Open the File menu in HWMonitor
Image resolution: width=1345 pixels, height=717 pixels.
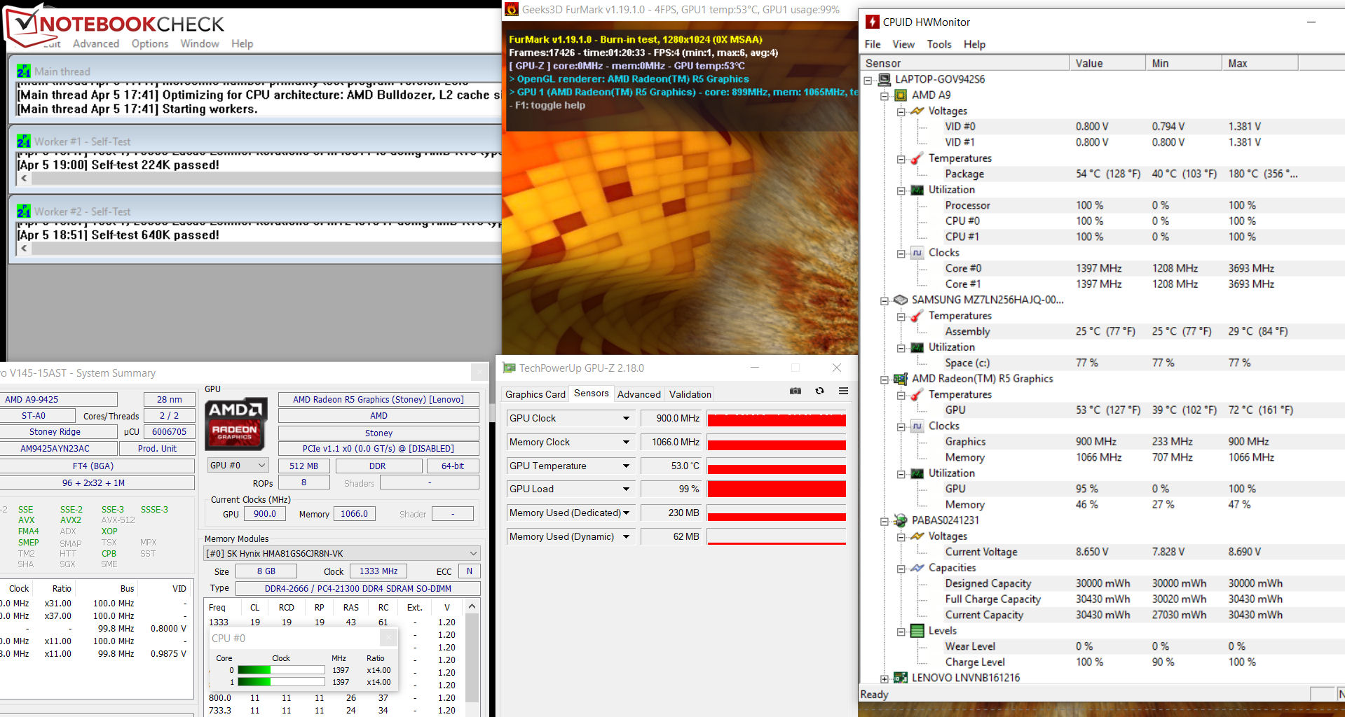pyautogui.click(x=873, y=44)
